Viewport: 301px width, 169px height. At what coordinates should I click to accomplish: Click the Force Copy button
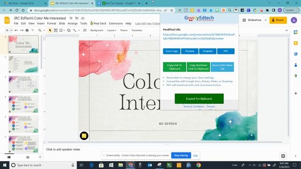172,51
